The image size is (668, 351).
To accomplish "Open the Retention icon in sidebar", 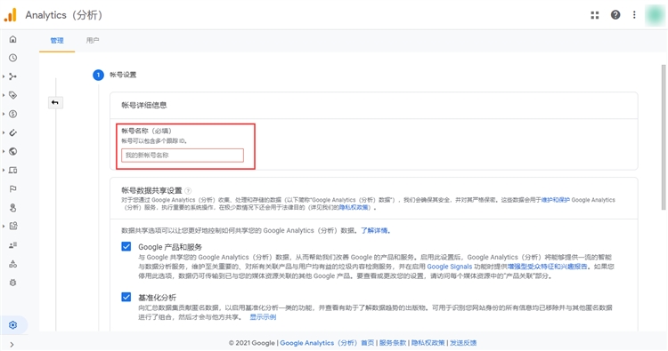I will [x=12, y=132].
